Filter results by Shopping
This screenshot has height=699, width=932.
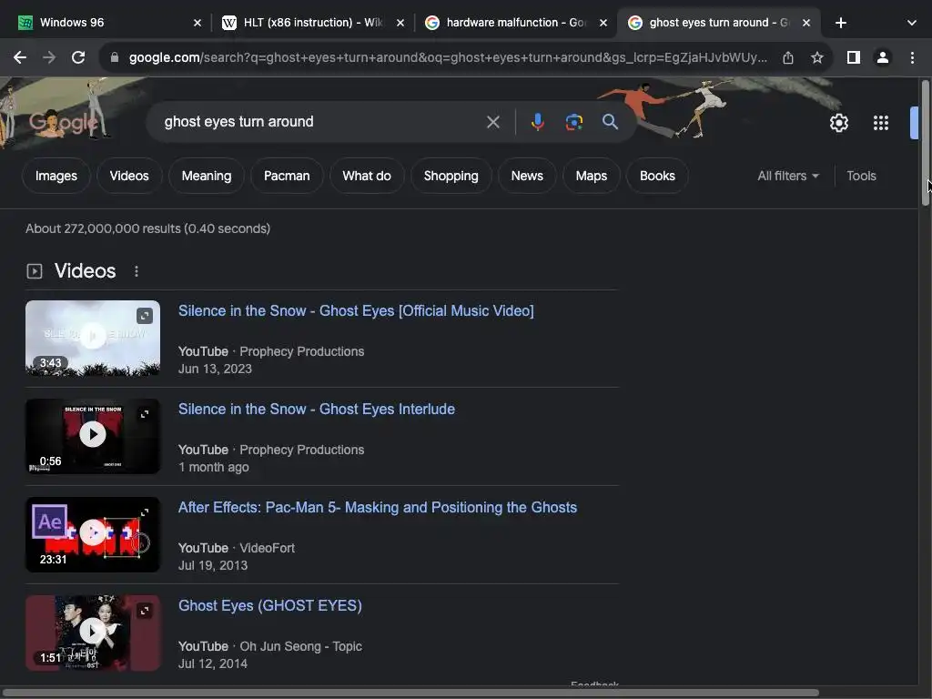[x=451, y=176]
